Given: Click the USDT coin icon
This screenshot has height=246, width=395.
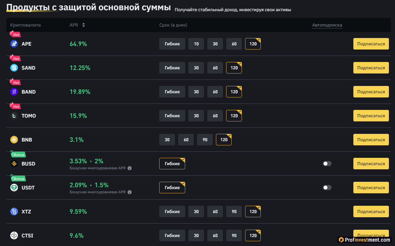Looking at the screenshot, I should pyautogui.click(x=14, y=188).
